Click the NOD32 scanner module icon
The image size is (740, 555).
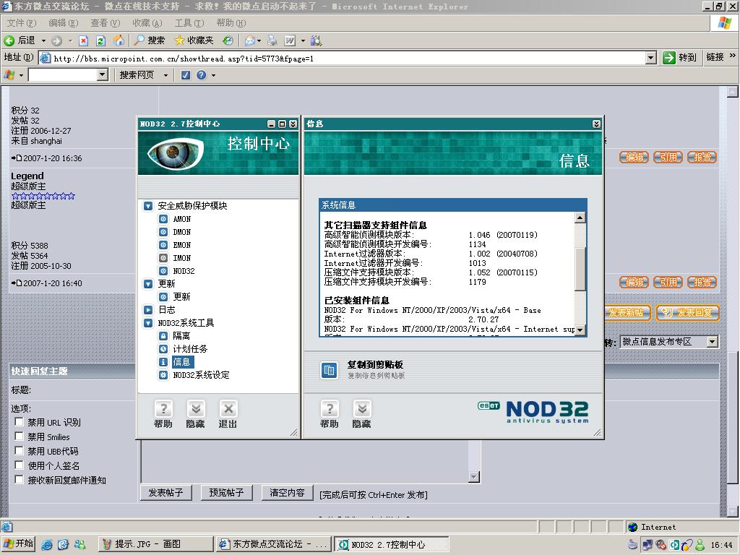click(x=163, y=271)
